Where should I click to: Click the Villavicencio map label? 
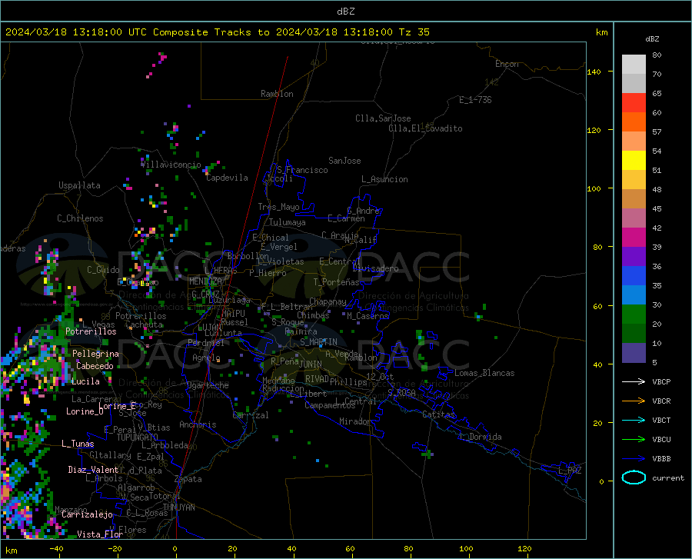[x=171, y=165]
